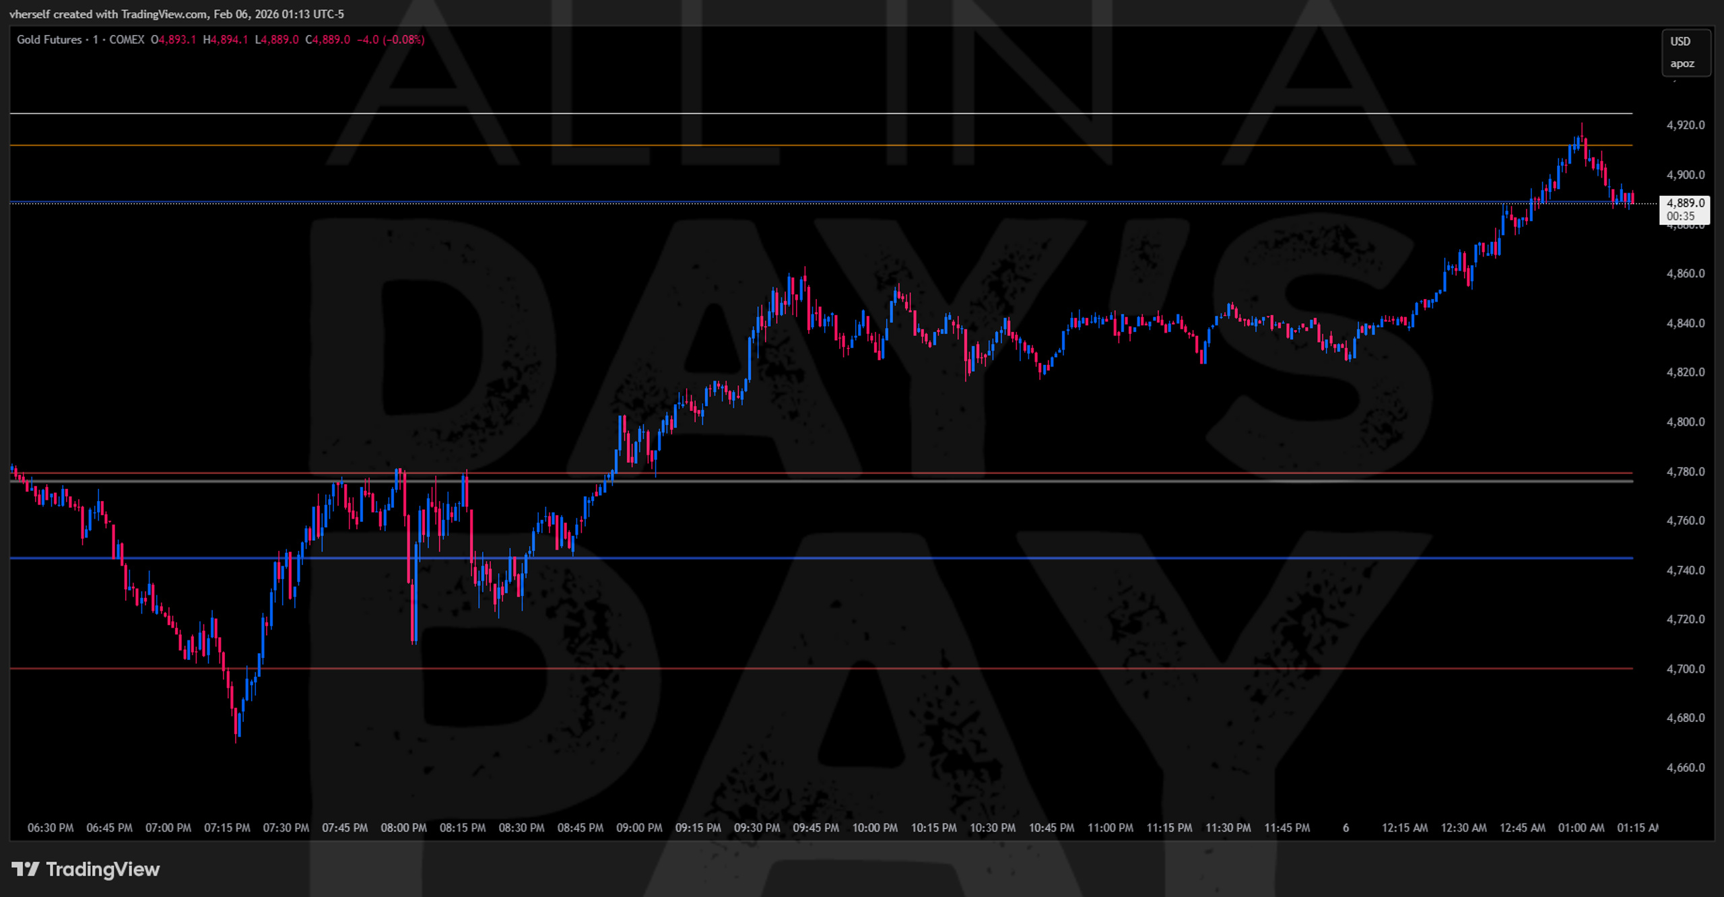Image resolution: width=1724 pixels, height=897 pixels.
Task: Click the high value H4,894.1
Action: tap(226, 40)
